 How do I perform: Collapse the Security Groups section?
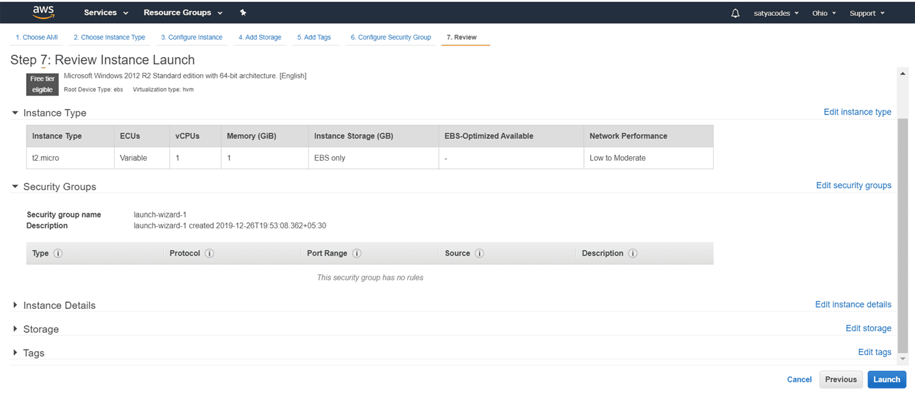tap(16, 187)
